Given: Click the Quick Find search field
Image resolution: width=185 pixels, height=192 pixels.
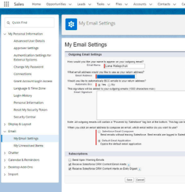Looking at the screenshot, I should [x=30, y=22].
